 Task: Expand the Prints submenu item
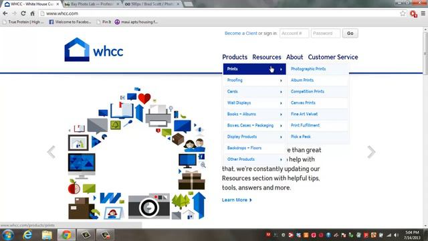tap(254, 69)
